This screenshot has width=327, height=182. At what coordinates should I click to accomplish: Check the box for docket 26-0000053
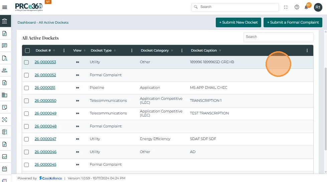pos(26,62)
